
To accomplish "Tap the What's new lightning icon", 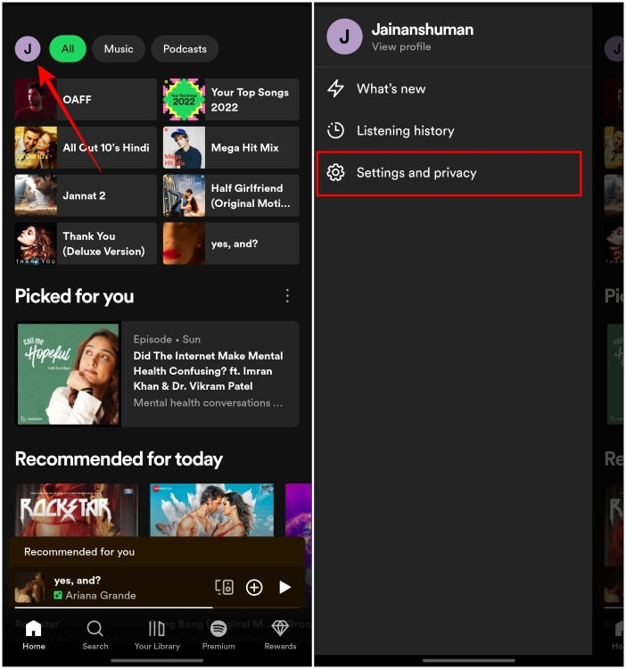I will point(335,88).
